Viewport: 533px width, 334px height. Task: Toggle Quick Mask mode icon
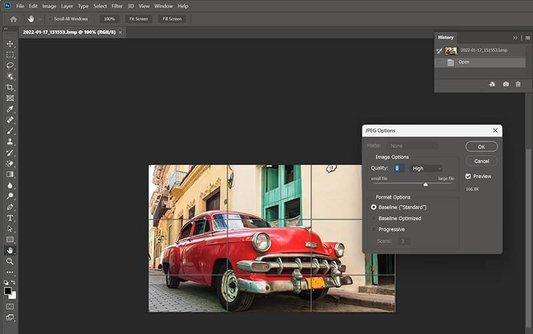click(10, 307)
